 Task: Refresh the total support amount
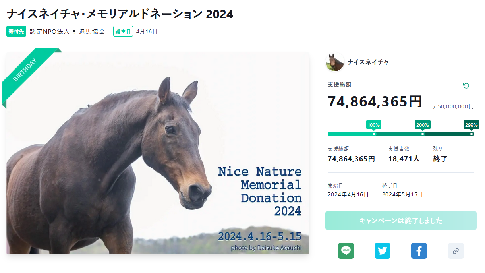pyautogui.click(x=466, y=86)
